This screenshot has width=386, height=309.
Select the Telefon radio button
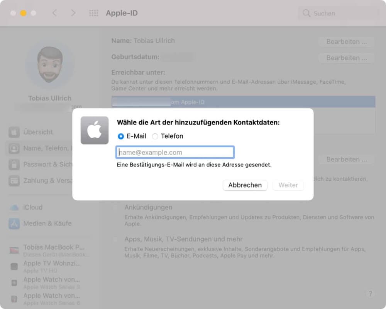coord(155,136)
